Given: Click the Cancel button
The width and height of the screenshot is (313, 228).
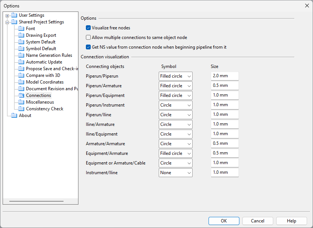Looking at the screenshot, I should pos(258,221).
